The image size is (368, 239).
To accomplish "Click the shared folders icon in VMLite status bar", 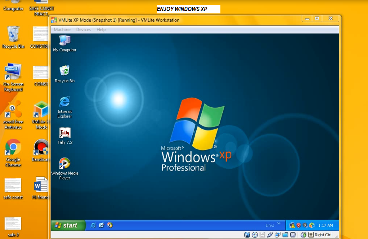I will (285, 235).
